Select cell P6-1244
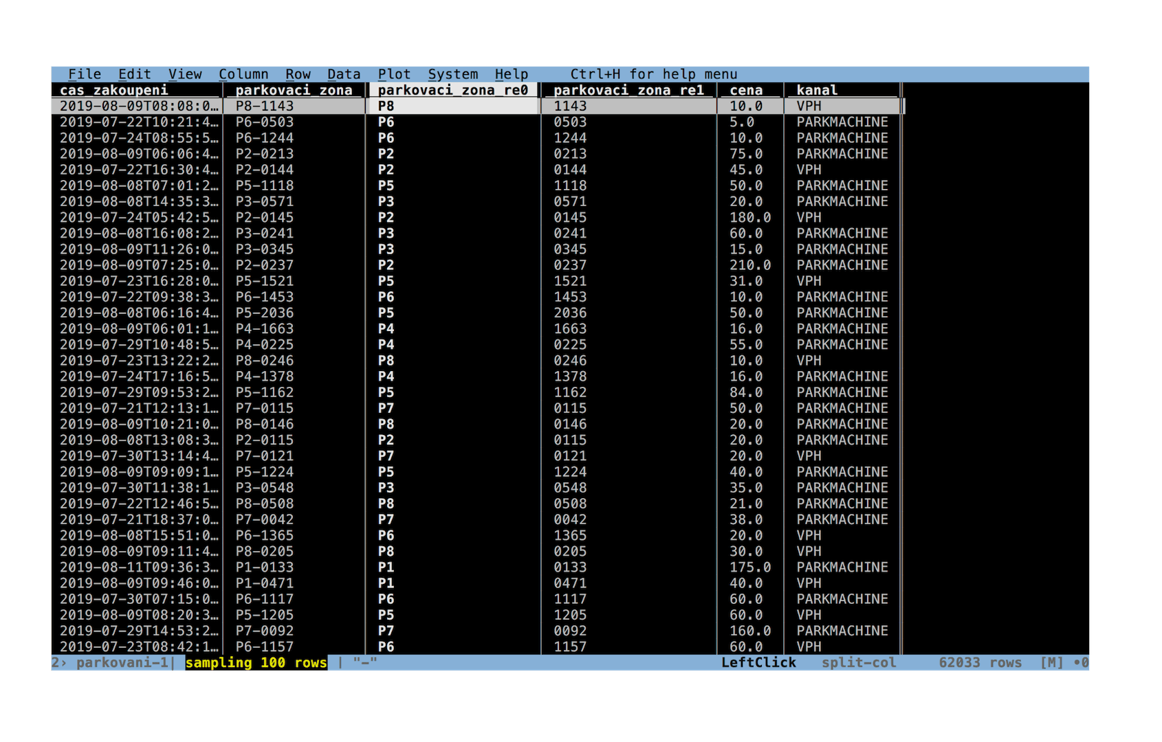Screen dimensions: 1162x742 coord(265,138)
